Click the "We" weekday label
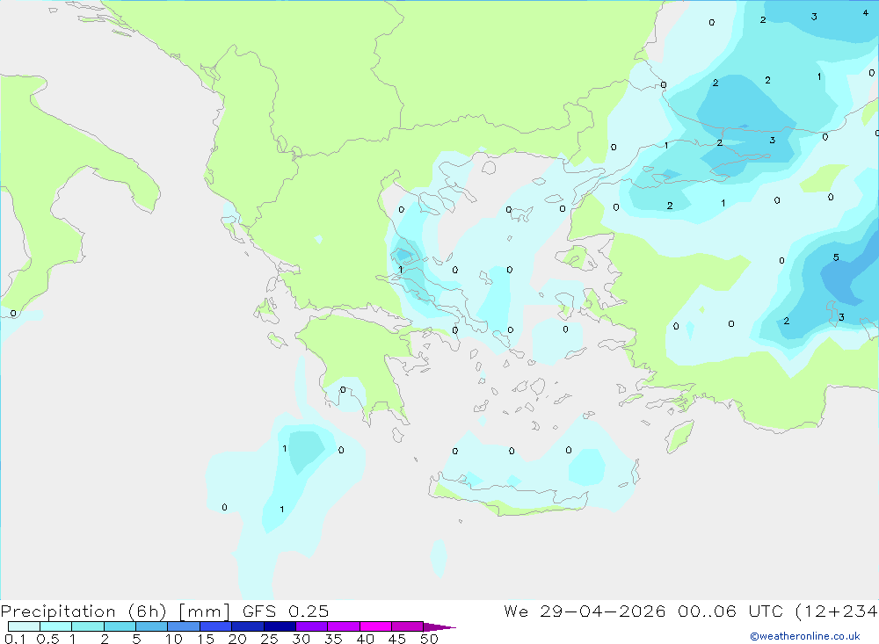This screenshot has width=879, height=644. 516,611
